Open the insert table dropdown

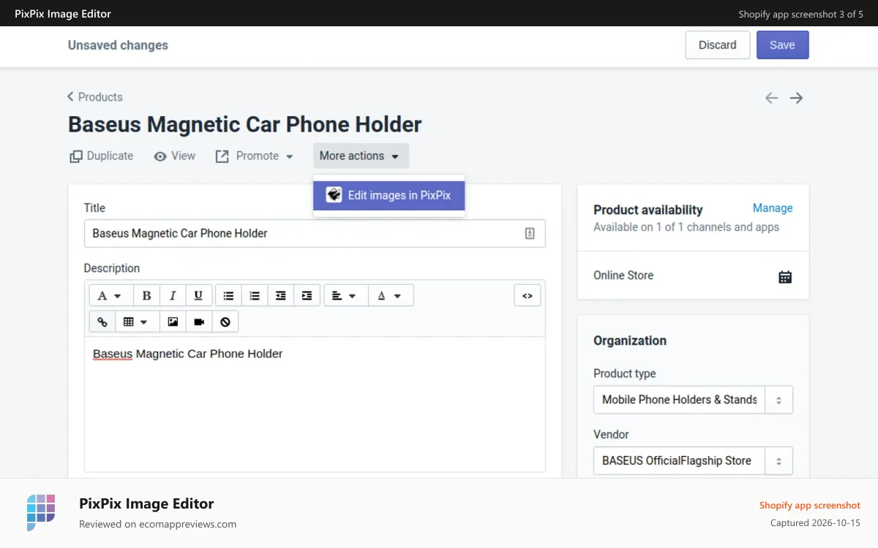138,321
